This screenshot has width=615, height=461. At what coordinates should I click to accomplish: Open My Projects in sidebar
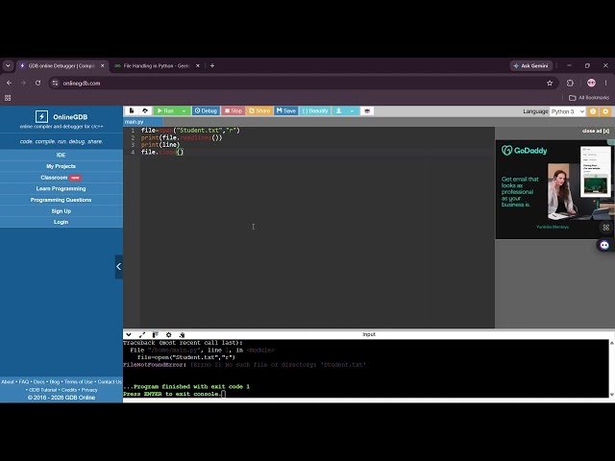[61, 166]
